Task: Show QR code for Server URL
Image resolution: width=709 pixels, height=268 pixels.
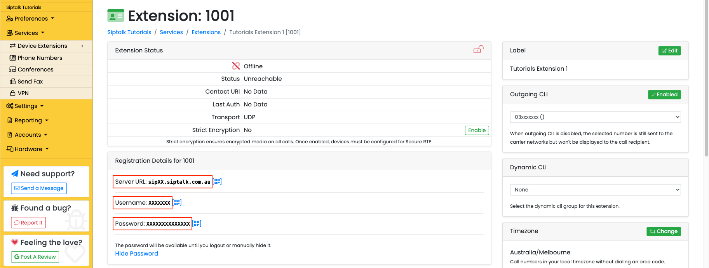Action: [x=217, y=181]
